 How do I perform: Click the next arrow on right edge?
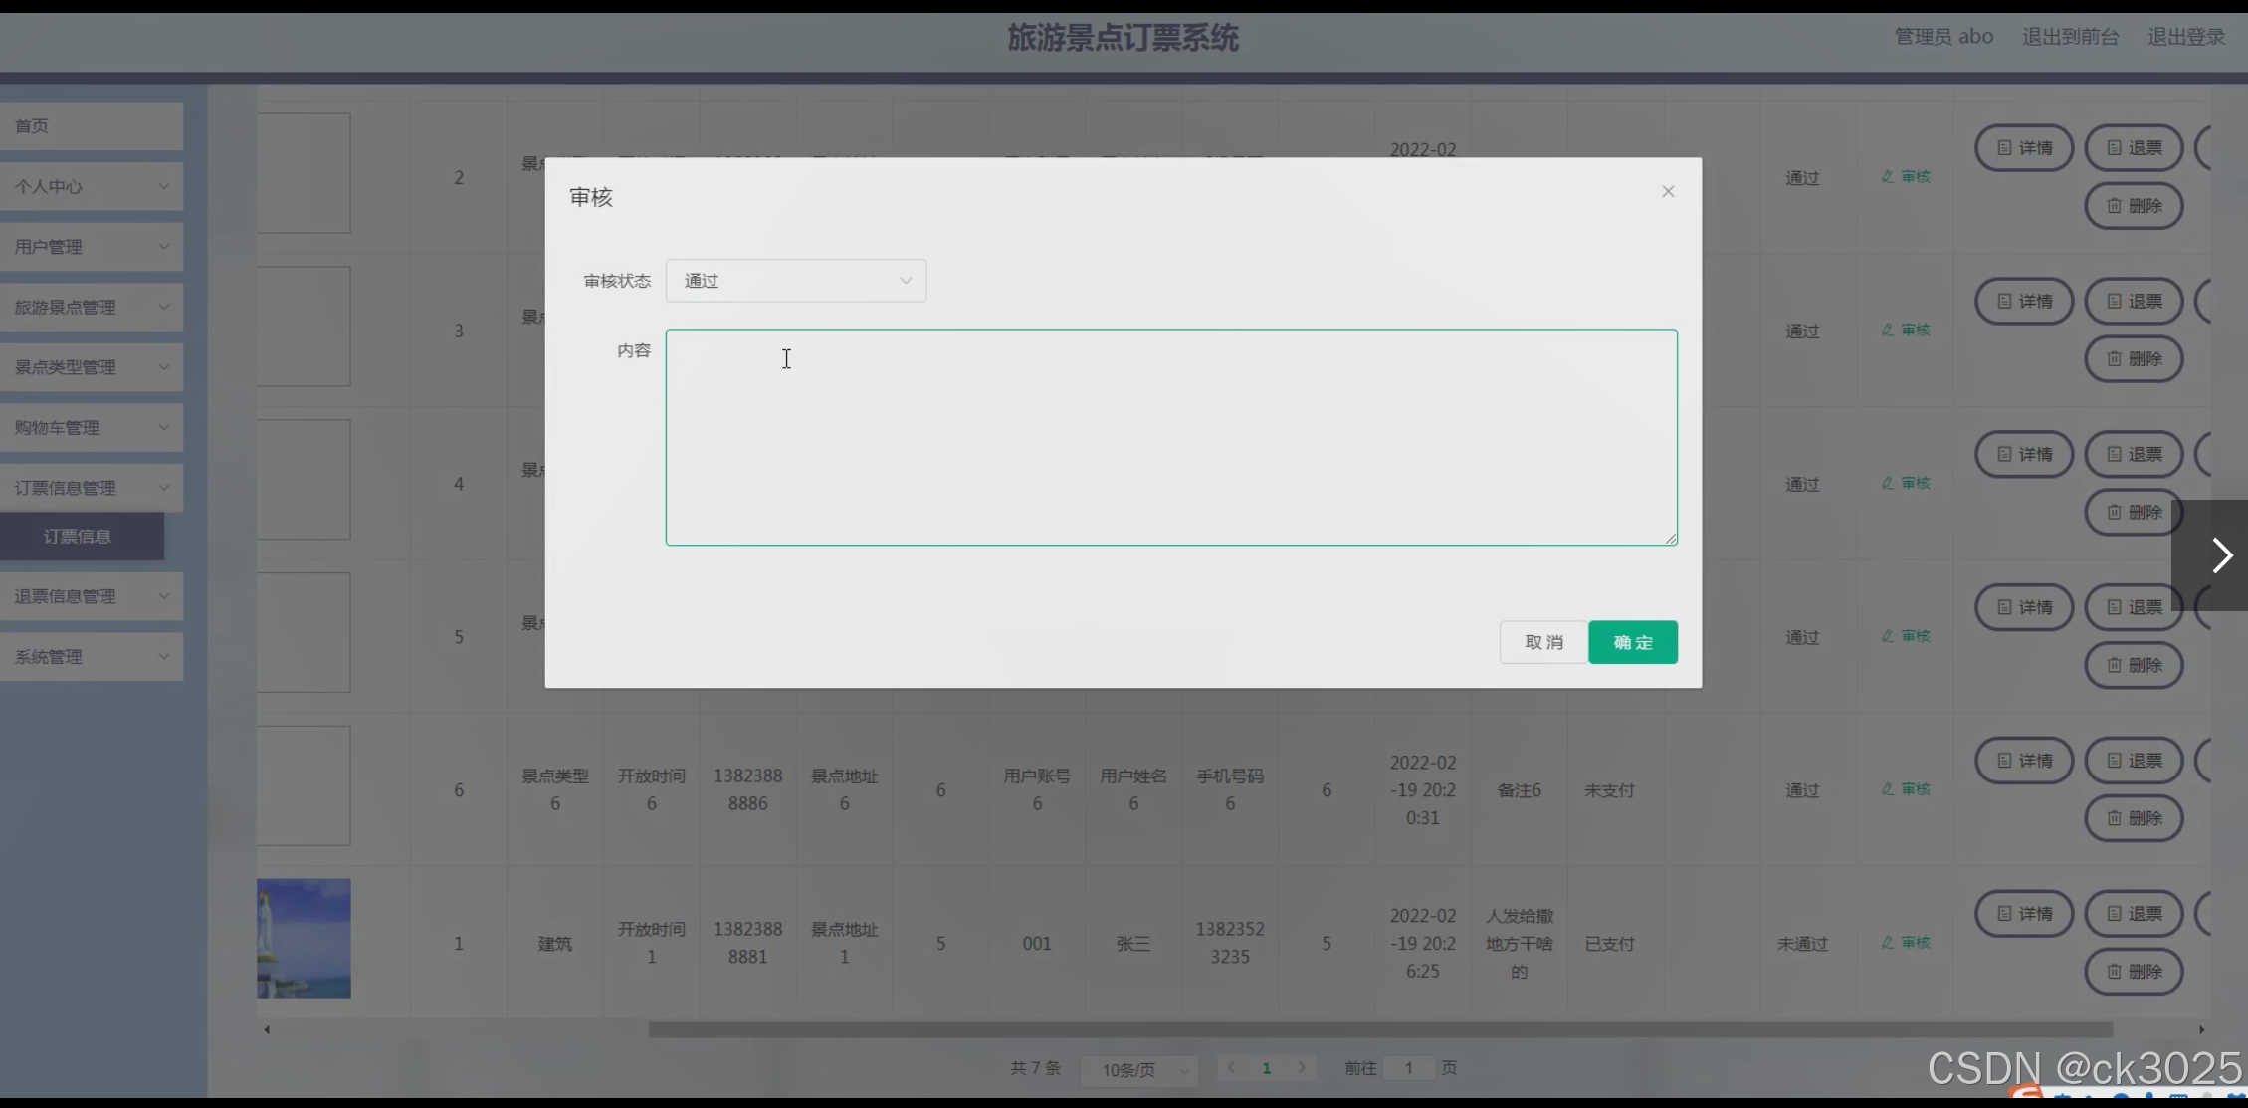2221,555
